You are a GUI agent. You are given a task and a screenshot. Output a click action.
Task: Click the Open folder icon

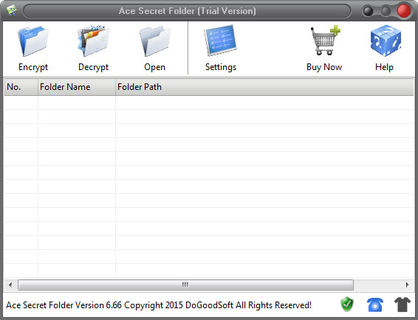[154, 41]
